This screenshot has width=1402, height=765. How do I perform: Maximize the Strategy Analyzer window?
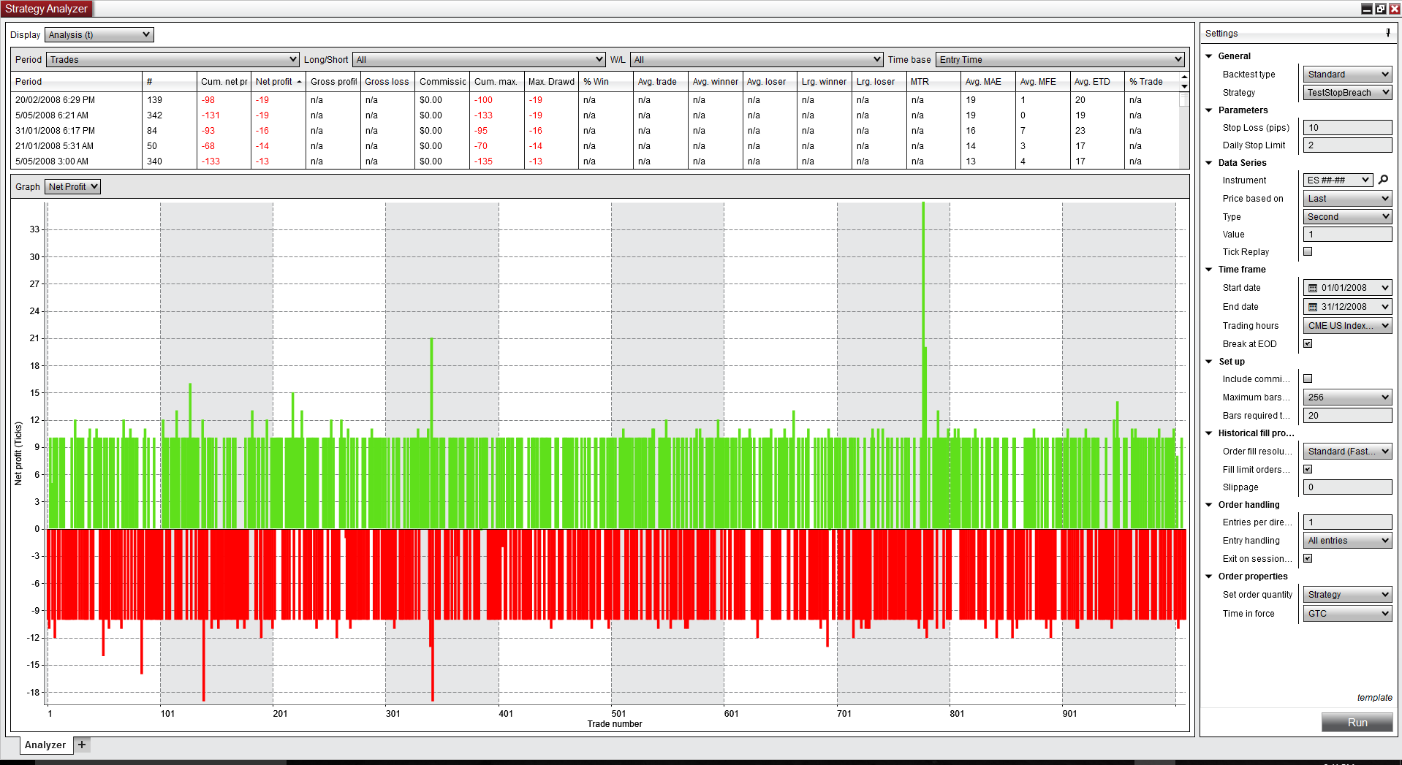[x=1381, y=9]
